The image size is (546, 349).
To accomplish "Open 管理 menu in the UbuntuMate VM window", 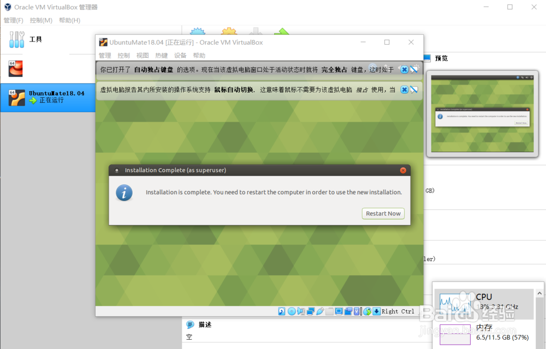I will coord(105,55).
